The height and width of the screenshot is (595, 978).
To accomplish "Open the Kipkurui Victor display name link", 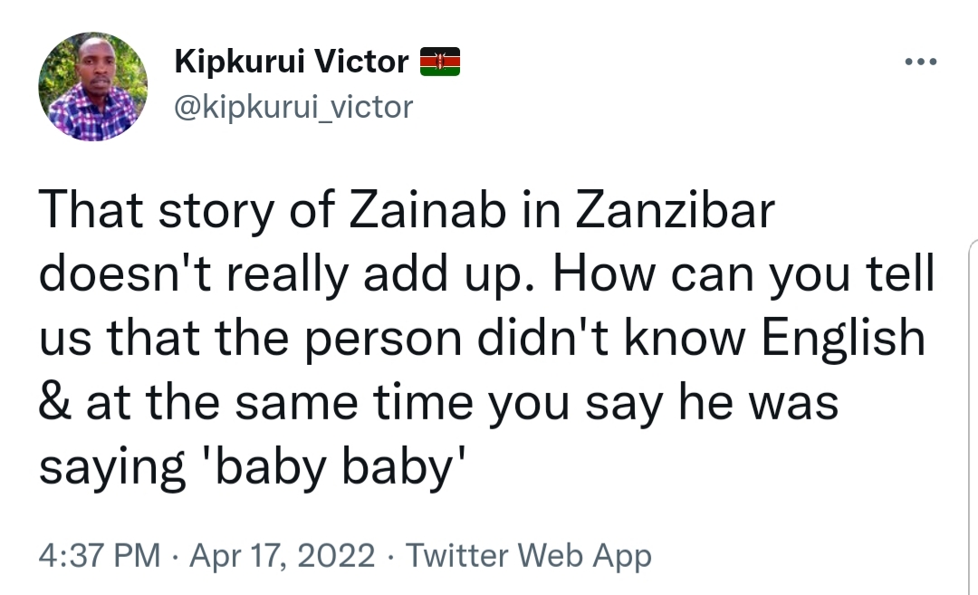I will click(292, 62).
